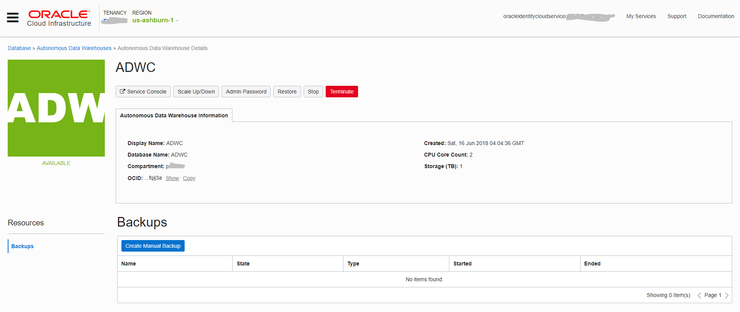Click the Admin Password button
The height and width of the screenshot is (312, 740).
pos(246,92)
